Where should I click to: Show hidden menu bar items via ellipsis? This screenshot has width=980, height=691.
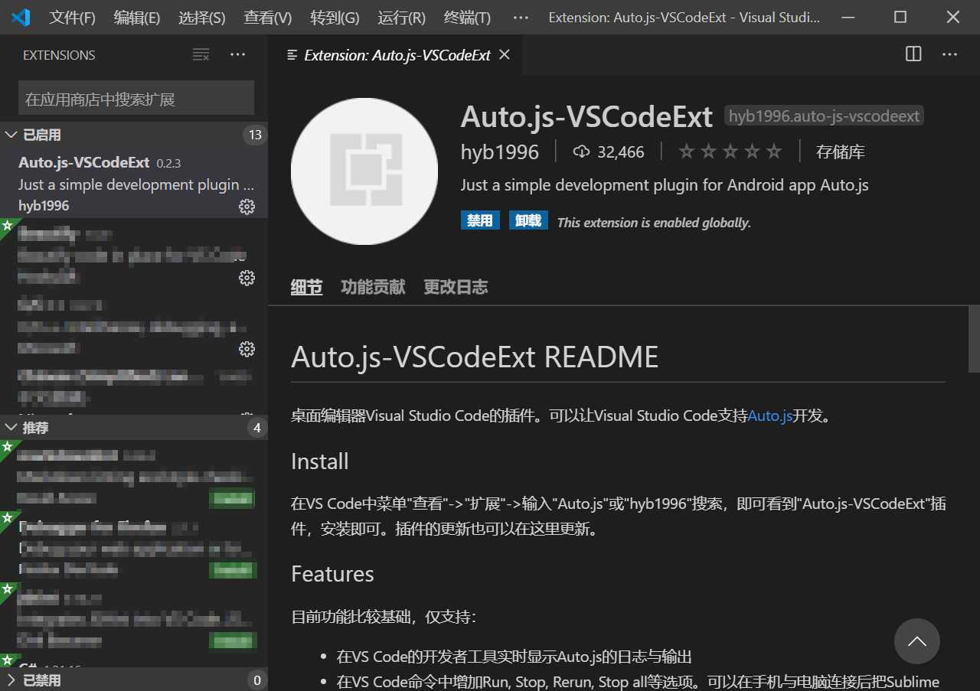(x=520, y=17)
